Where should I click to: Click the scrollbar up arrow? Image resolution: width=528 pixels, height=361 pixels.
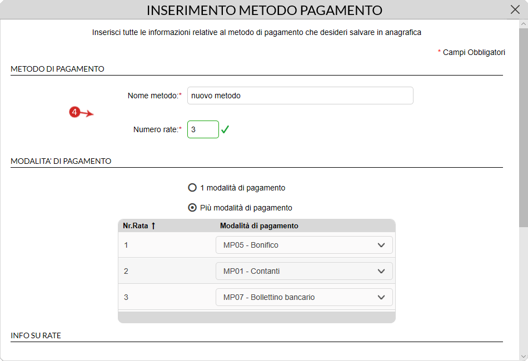click(x=524, y=24)
